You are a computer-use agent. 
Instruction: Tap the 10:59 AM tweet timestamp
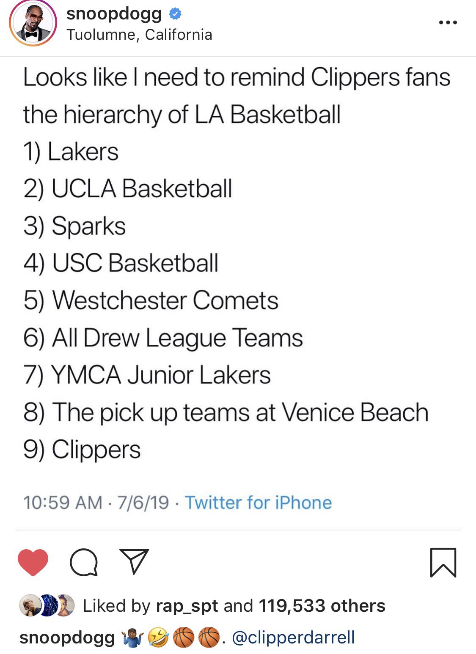click(63, 502)
